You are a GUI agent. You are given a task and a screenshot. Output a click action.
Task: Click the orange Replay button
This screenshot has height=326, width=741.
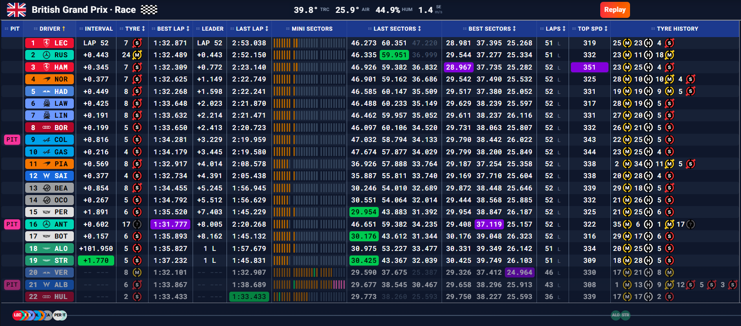615,10
